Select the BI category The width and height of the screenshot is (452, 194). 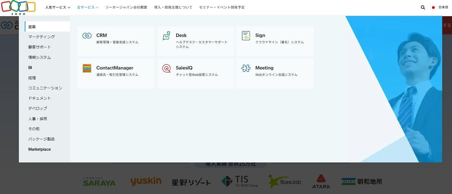[x=30, y=68]
